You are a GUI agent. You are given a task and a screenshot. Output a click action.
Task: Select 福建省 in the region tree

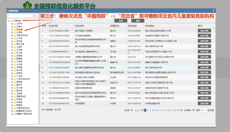click(x=19, y=59)
